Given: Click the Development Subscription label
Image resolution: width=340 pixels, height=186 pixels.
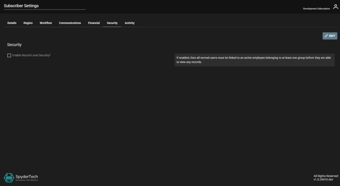Looking at the screenshot, I should tap(316, 9).
